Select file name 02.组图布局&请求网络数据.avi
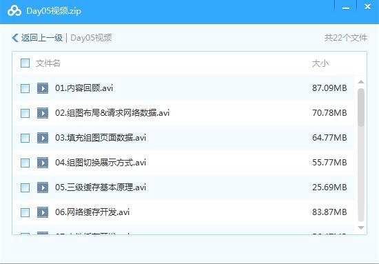 [112, 113]
